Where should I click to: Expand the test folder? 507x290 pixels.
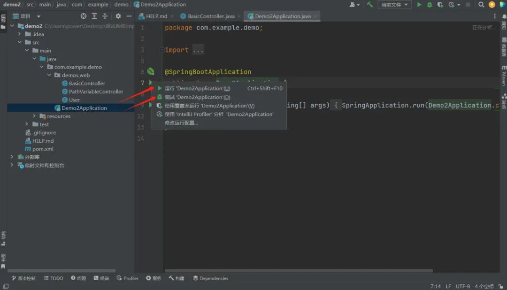point(27,124)
